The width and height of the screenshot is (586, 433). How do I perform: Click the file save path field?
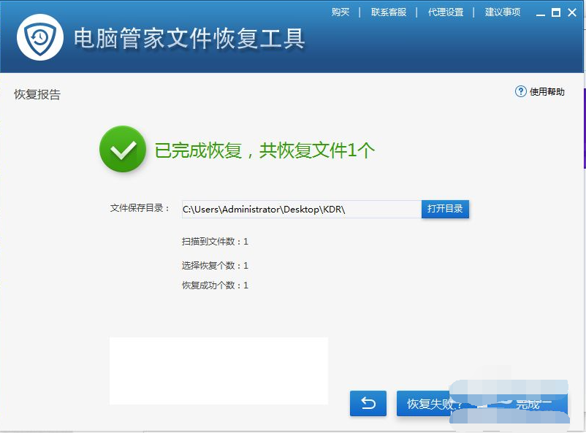tap(300, 210)
